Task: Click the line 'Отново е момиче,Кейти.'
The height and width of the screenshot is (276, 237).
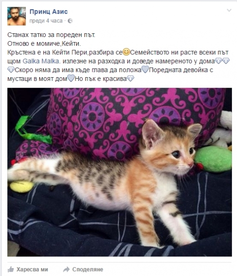Action: [44, 43]
